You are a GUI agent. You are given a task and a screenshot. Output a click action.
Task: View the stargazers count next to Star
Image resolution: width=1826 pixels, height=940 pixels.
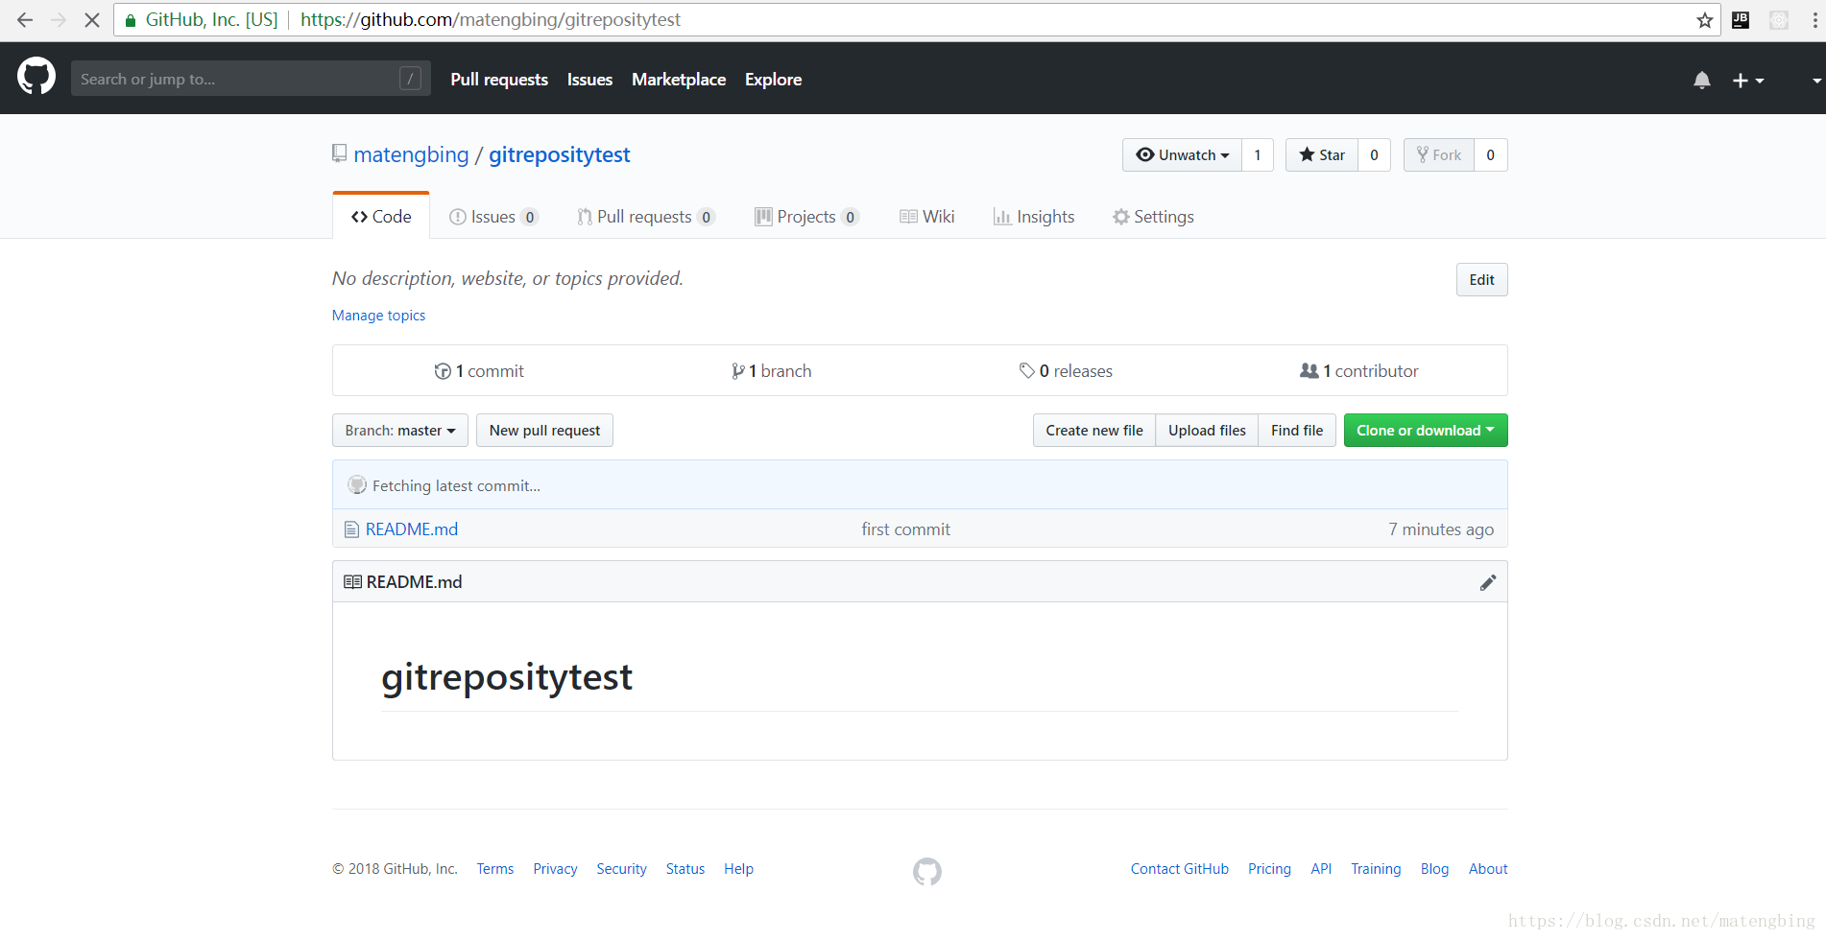[1374, 155]
